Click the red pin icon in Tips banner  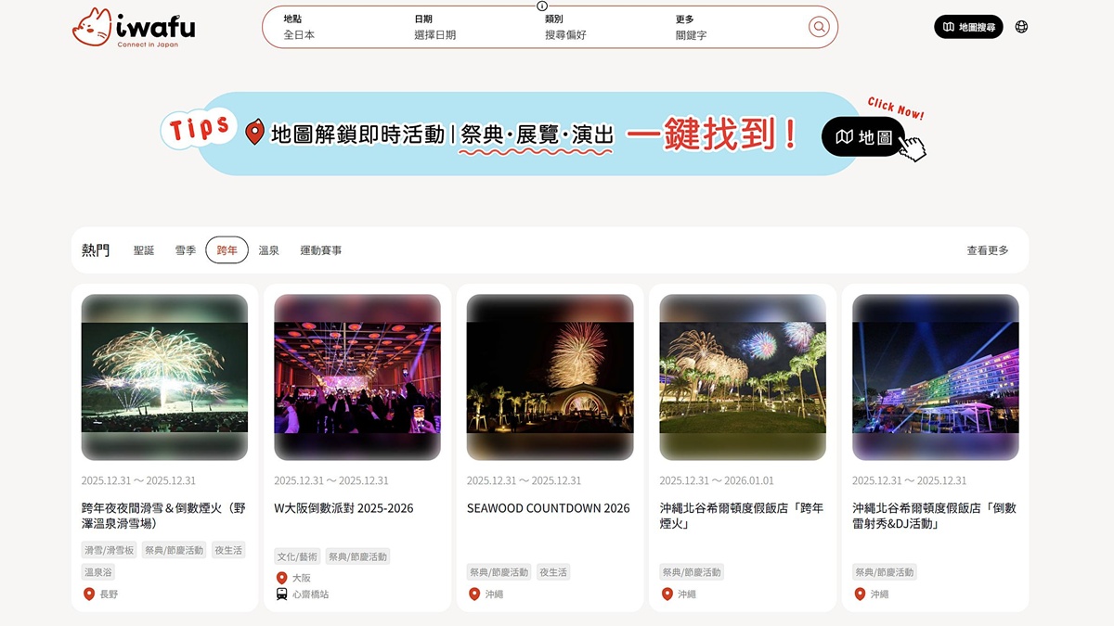tap(254, 132)
